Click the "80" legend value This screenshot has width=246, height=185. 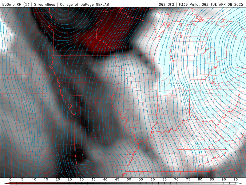tap(200, 179)
